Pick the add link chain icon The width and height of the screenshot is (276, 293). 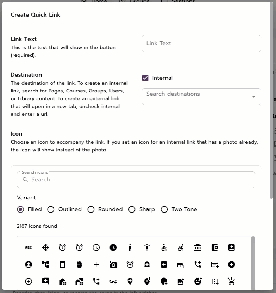point(113,281)
